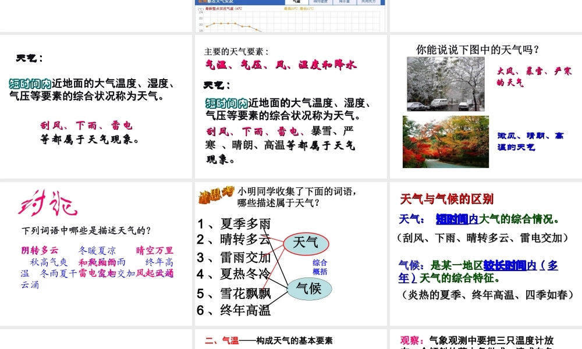Click the line "（刮风、下雨、晴转多云、雷电交加）"
This screenshot has width=582, height=349.
point(482,238)
